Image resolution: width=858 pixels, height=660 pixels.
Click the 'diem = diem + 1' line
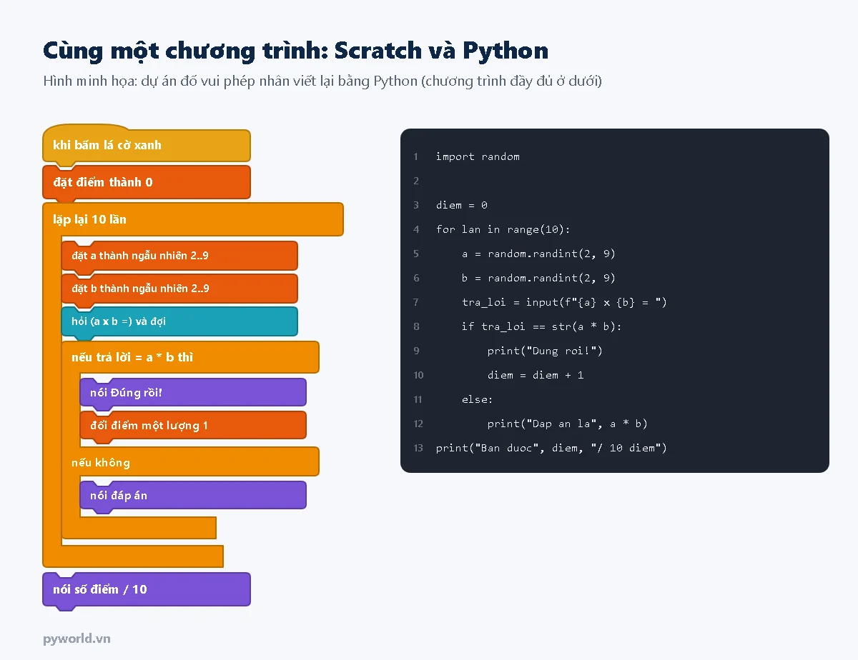536,375
